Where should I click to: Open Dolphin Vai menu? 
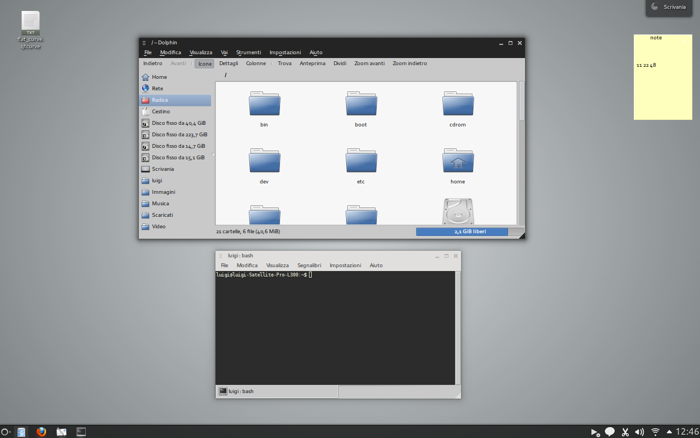(224, 53)
